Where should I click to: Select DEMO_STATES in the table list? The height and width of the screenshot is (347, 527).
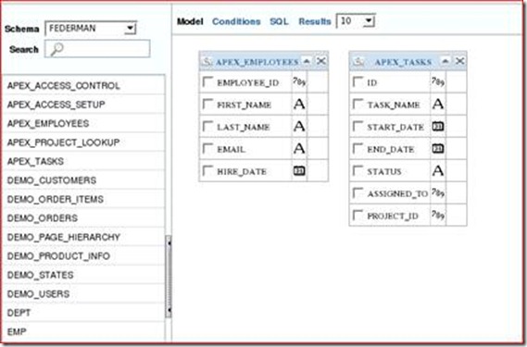click(83, 275)
